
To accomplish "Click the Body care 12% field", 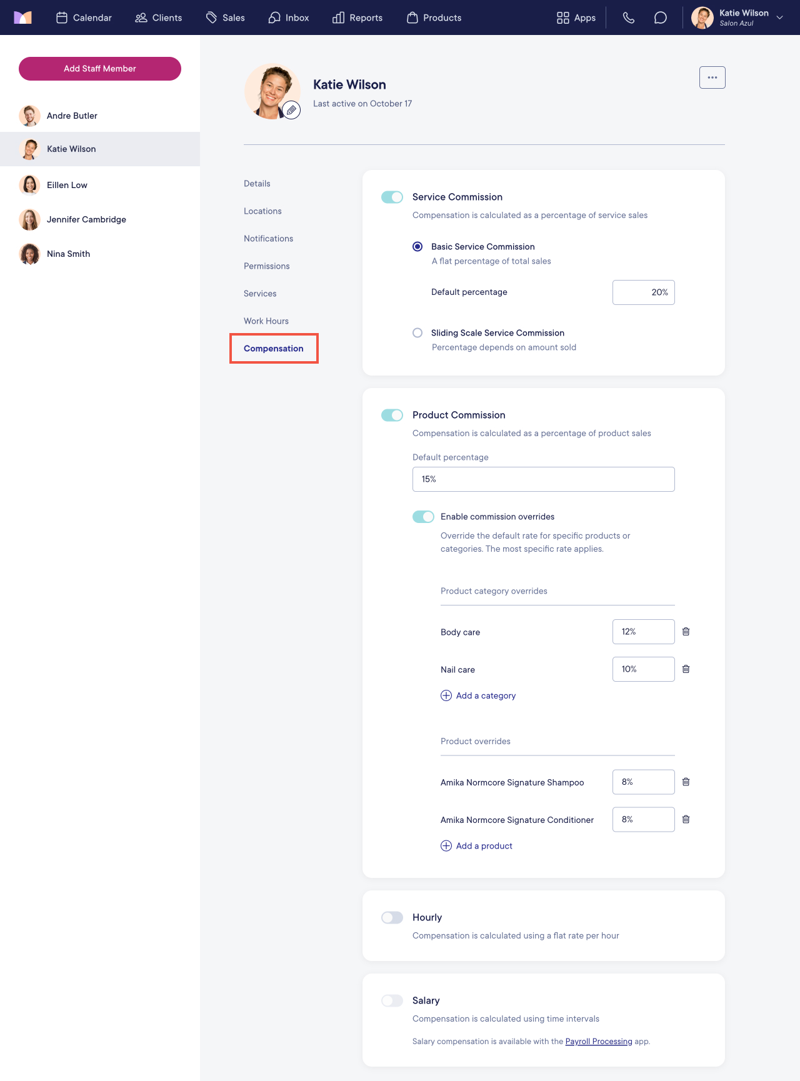I will click(644, 632).
